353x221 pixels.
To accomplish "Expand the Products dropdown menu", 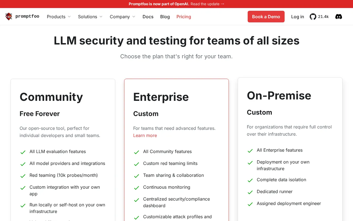I will pyautogui.click(x=59, y=17).
